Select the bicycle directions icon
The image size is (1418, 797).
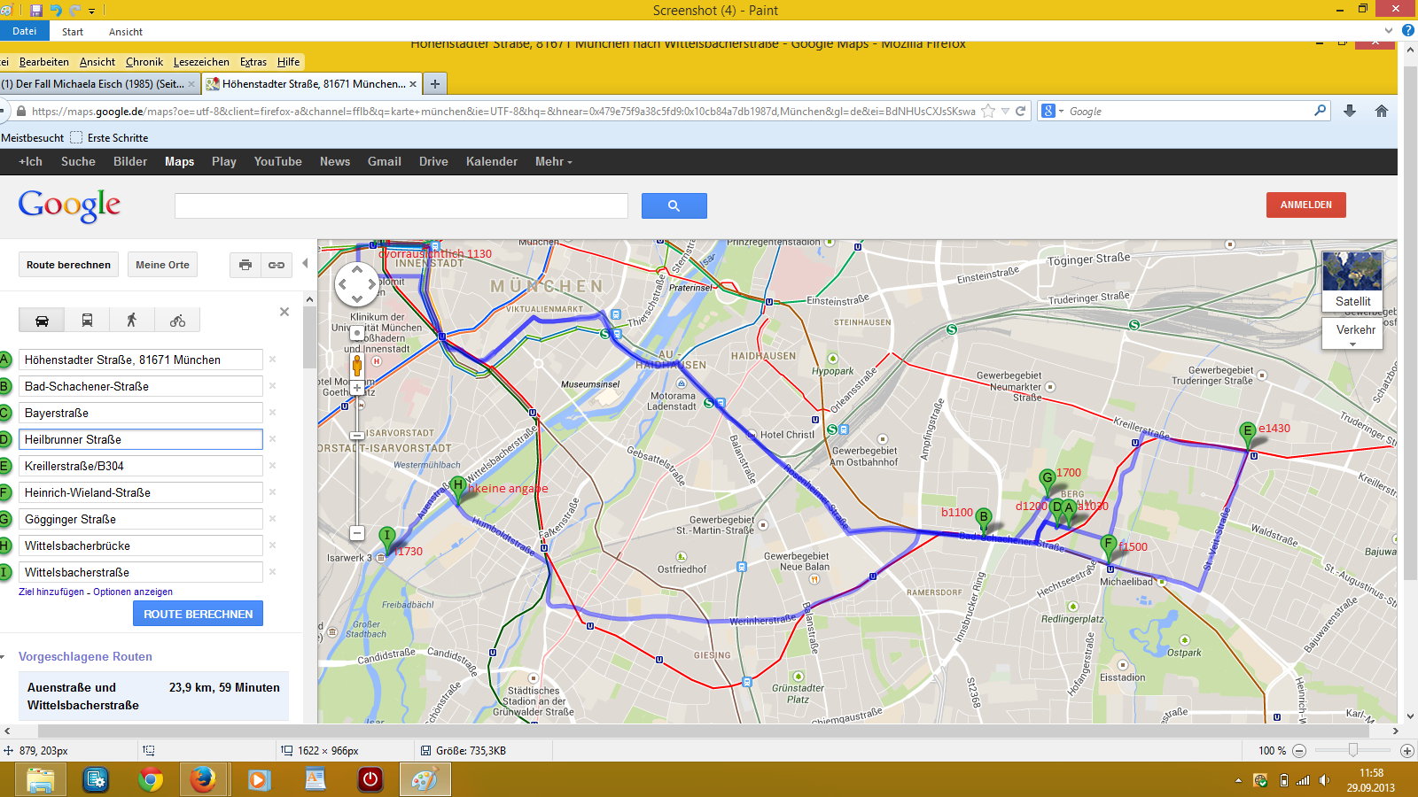click(x=177, y=321)
